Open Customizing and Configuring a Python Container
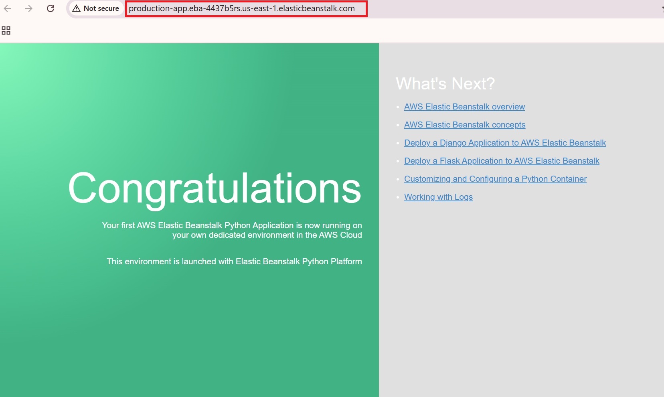Viewport: 664px width, 397px height. pos(495,179)
